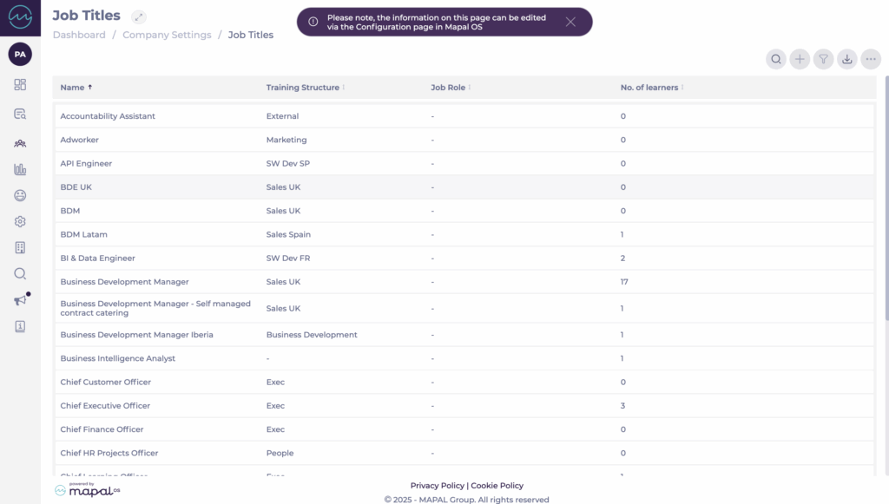The height and width of the screenshot is (504, 889).
Task: Open the filter funnel icon
Action: 824,59
